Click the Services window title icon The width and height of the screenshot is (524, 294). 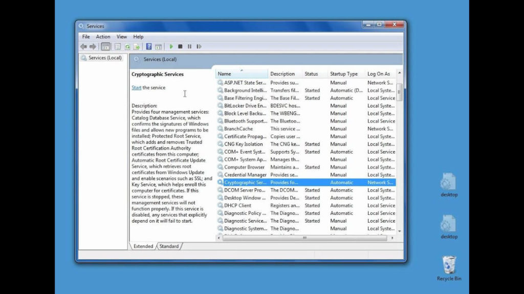click(x=81, y=26)
